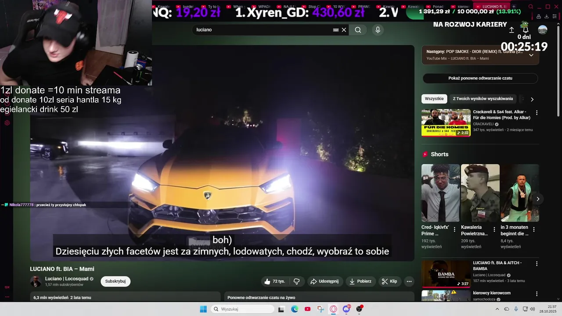562x316 pixels.
Task: Open options for Cred- lqkivfx Short
Action: [454, 229]
